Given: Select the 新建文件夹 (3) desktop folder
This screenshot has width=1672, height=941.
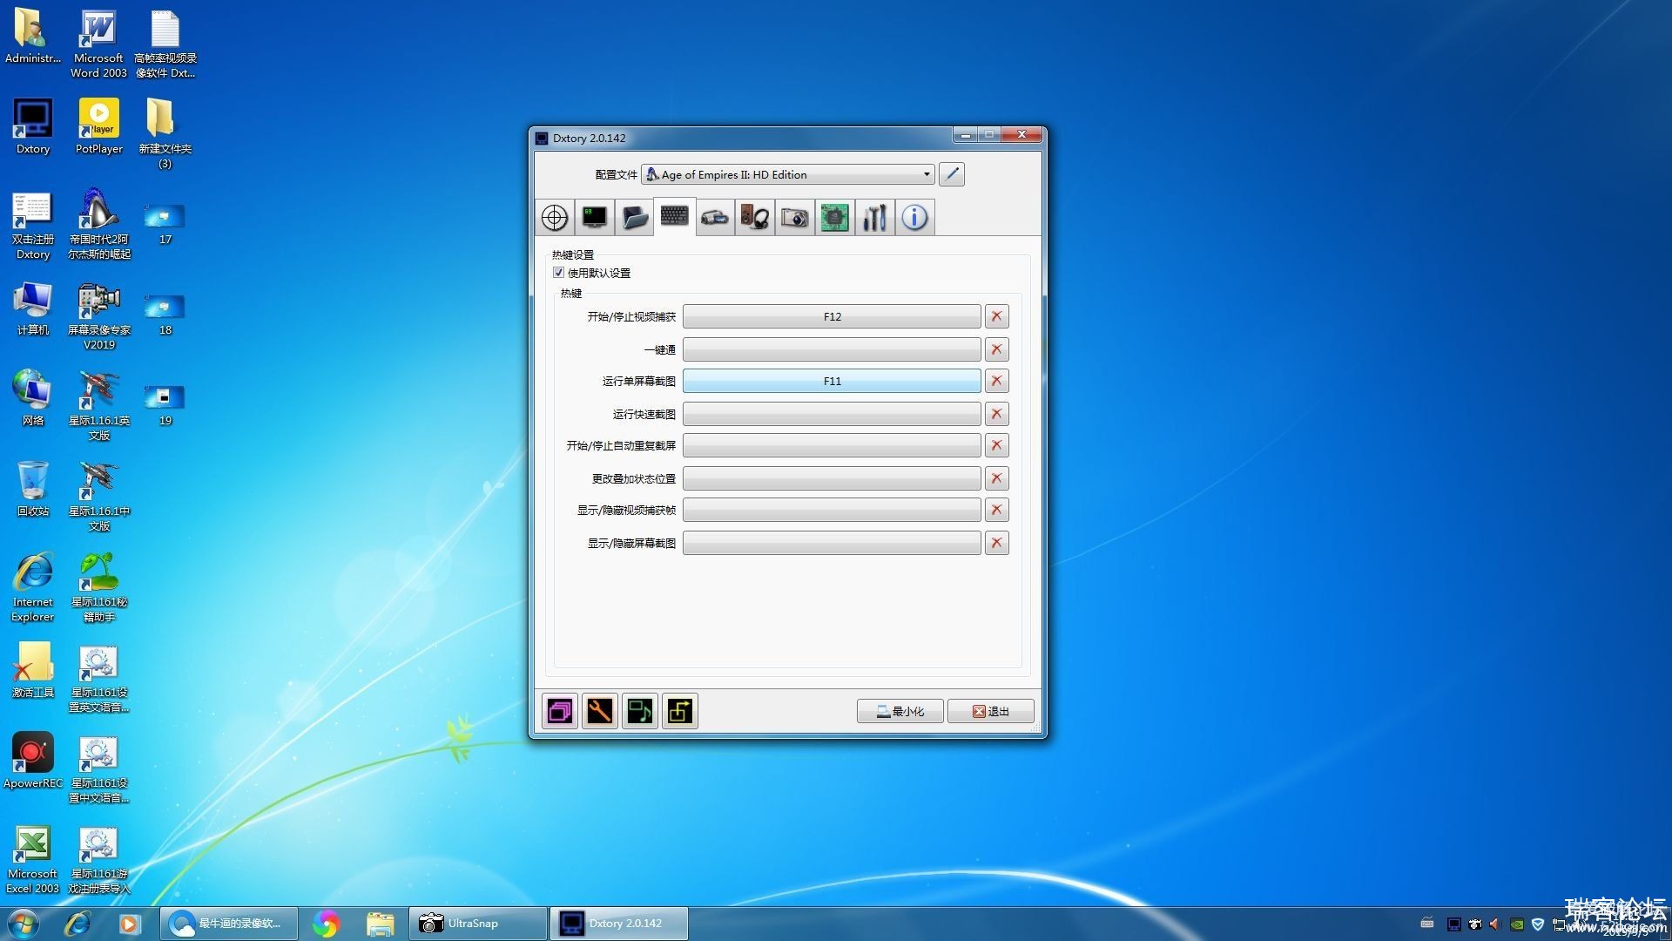Looking at the screenshot, I should click(165, 134).
